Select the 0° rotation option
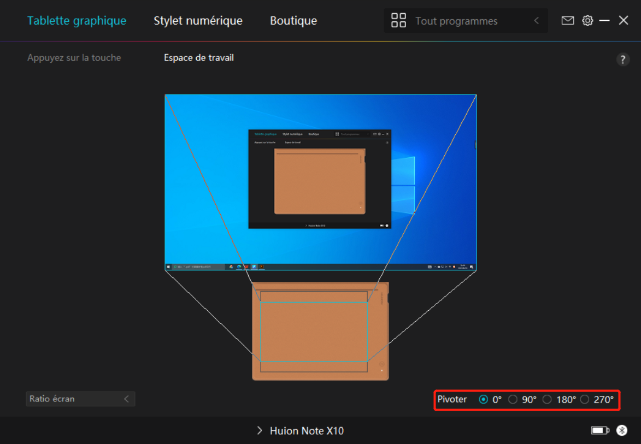Screen dimensions: 641x444 coord(484,400)
